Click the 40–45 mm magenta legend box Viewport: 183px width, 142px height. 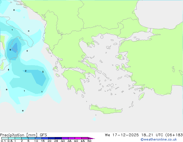[78, 138]
